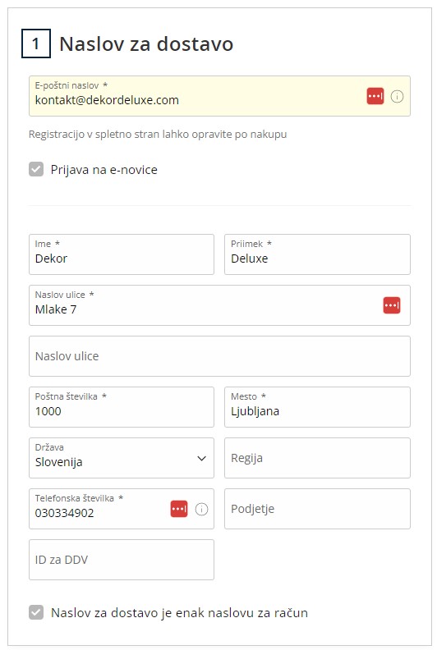Viewport: 437px width, 650px height.
Task: Click the ID za DDV field
Action: (122, 560)
